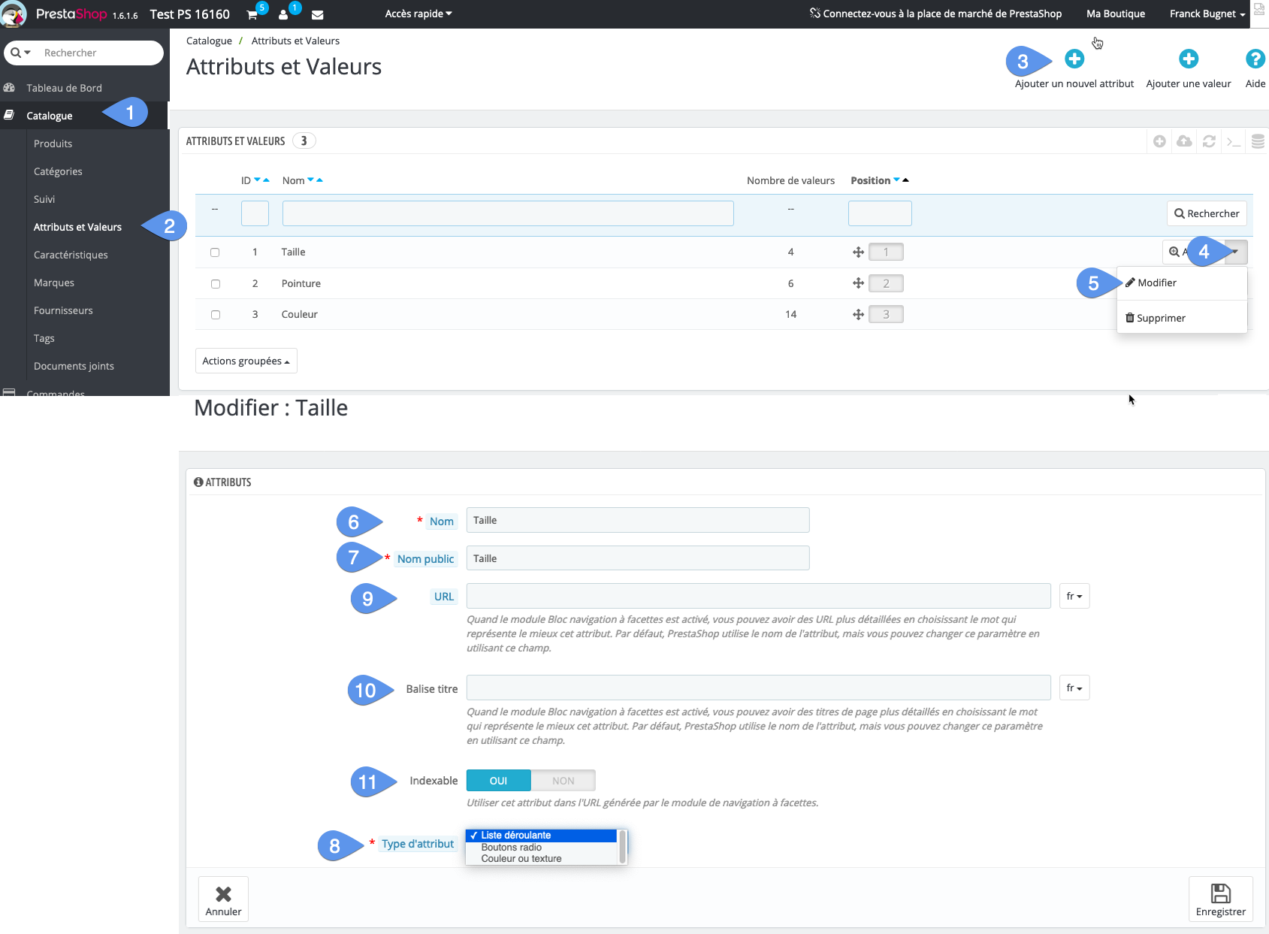Open the customers notification icon
The width and height of the screenshot is (1269, 934).
tap(284, 14)
